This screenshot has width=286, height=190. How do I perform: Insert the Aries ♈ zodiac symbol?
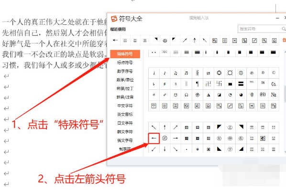pyautogui.click(x=154, y=106)
